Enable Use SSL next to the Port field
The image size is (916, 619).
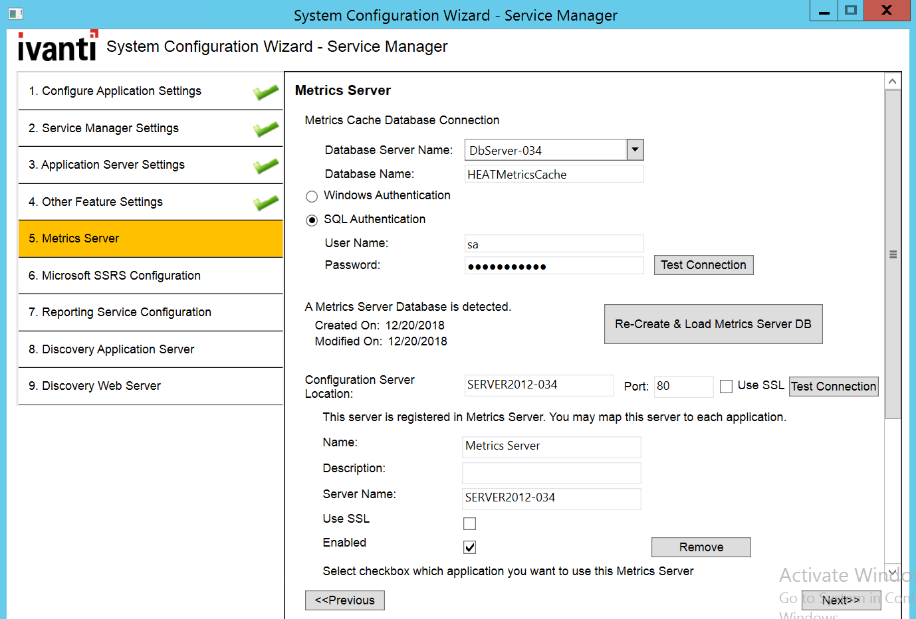pyautogui.click(x=726, y=386)
